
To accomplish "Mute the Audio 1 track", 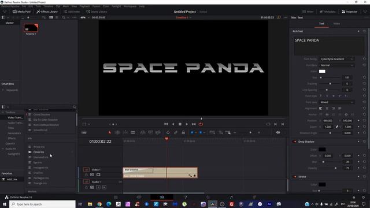I will pos(104,187).
